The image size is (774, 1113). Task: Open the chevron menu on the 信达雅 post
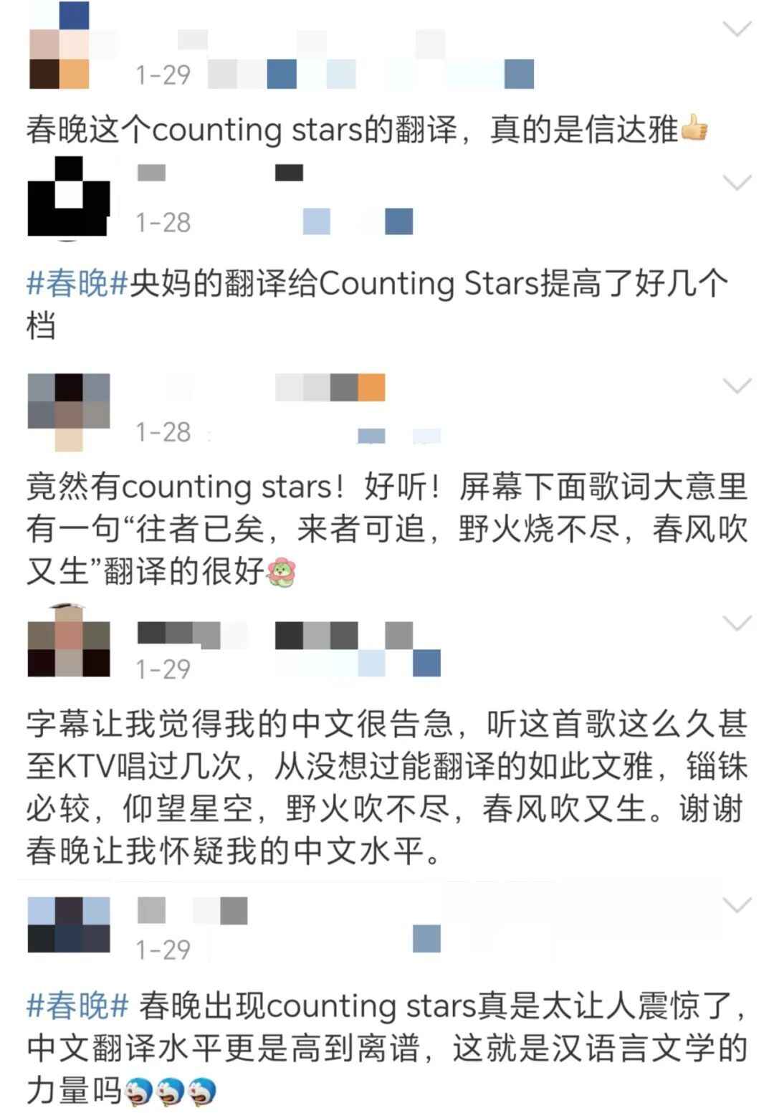pyautogui.click(x=737, y=29)
